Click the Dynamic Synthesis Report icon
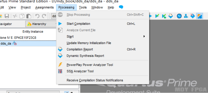The image size is (208, 93). point(60,56)
